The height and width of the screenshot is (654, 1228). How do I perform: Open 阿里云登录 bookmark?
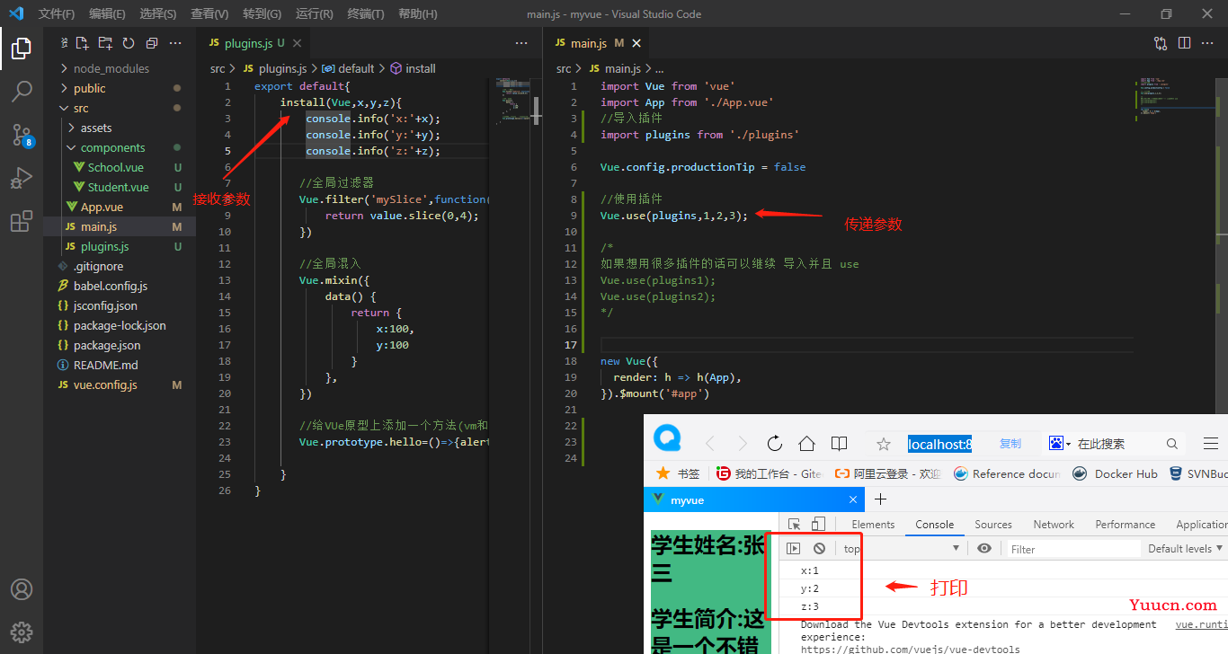point(887,473)
